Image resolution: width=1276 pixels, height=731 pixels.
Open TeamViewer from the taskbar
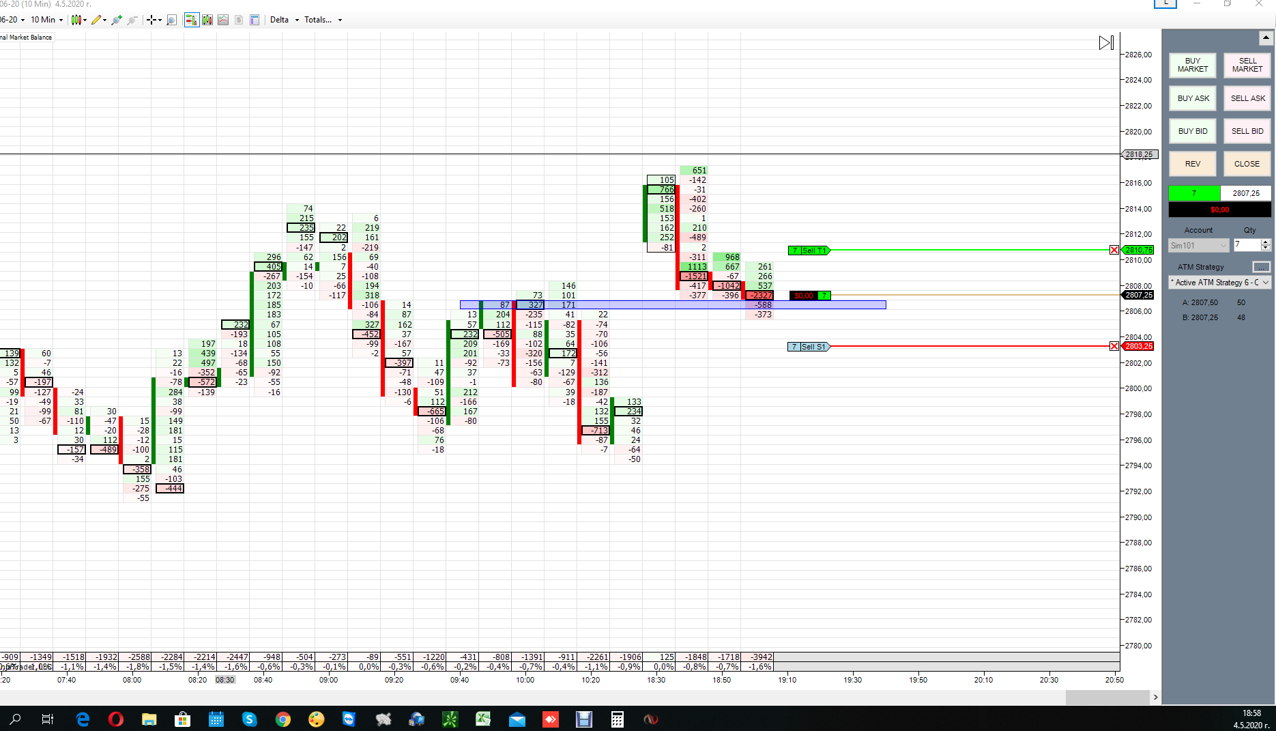[349, 719]
